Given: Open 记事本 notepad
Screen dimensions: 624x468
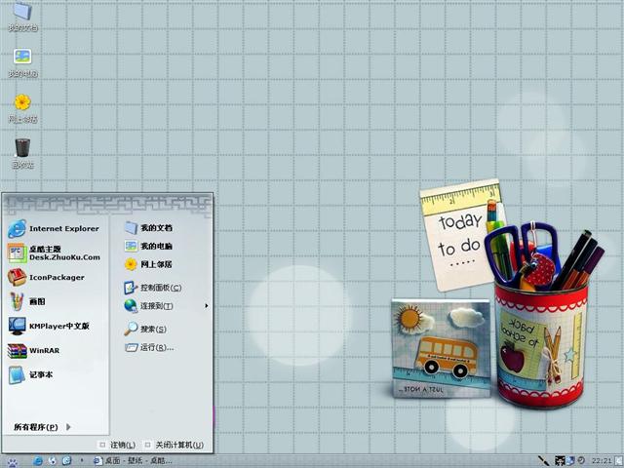Looking at the screenshot, I should [x=30, y=374].
